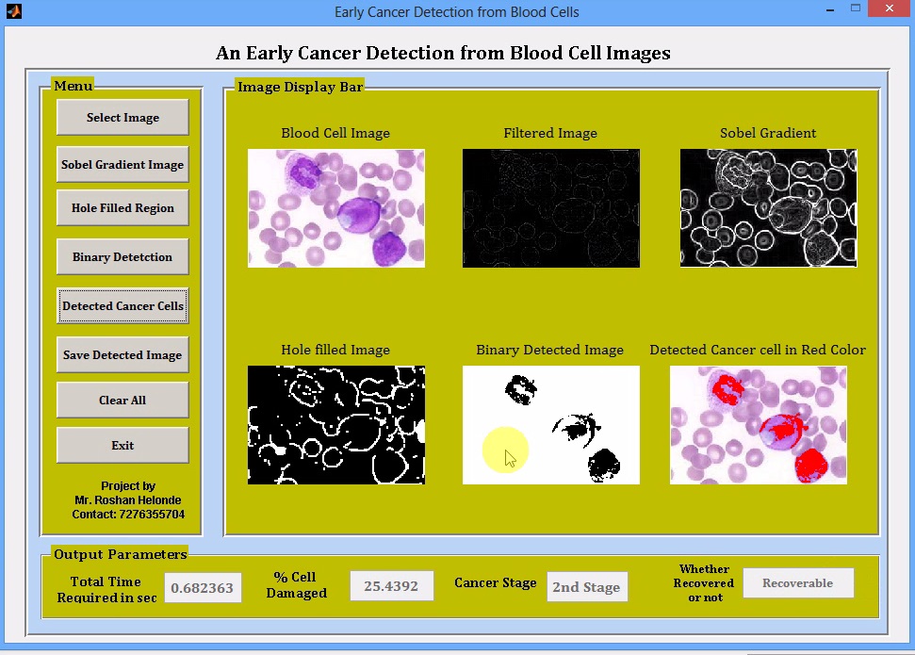
Task: Click the Image Display Bar panel label
Action: click(301, 87)
